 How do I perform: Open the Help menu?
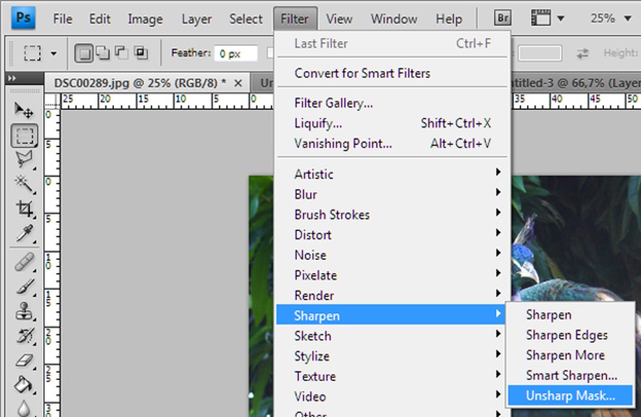(449, 19)
